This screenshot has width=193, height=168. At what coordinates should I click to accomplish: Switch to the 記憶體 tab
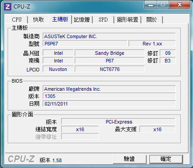[82, 20]
